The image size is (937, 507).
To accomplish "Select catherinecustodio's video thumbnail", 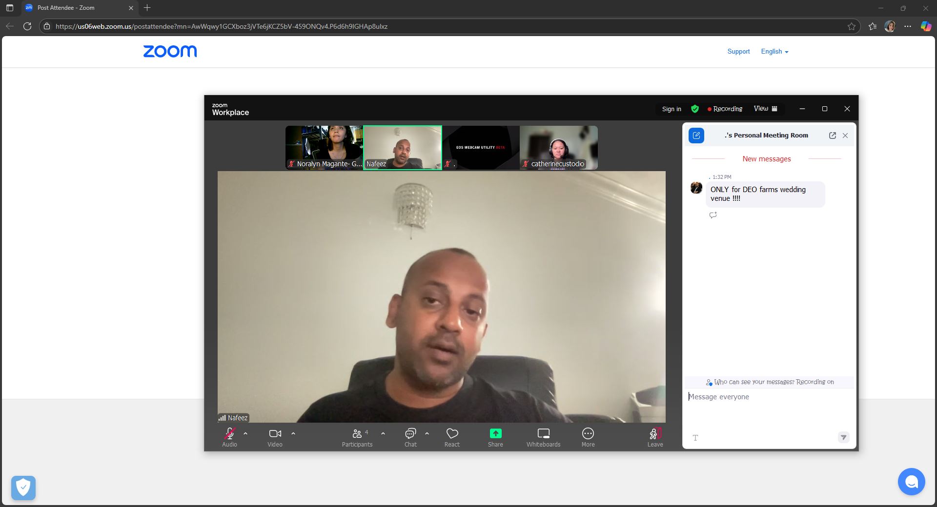I will (559, 147).
